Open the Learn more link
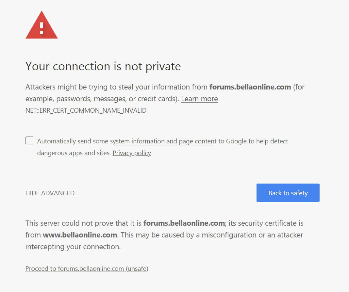The width and height of the screenshot is (349, 292). 199,99
